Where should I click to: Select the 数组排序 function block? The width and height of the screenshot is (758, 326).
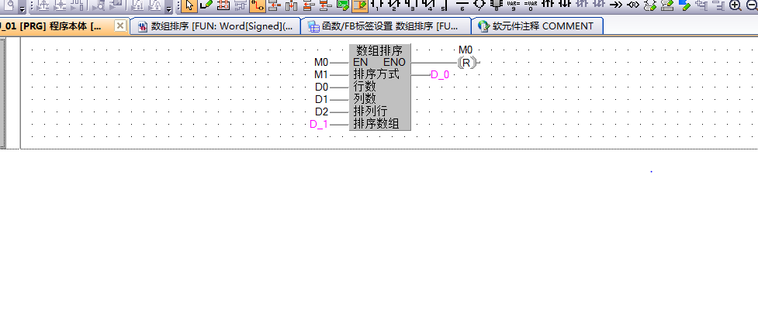coord(379,87)
